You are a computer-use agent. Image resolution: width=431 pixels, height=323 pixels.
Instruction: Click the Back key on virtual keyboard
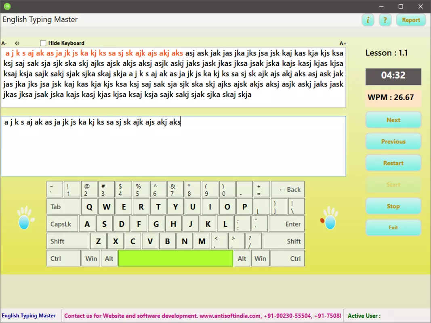[288, 189]
